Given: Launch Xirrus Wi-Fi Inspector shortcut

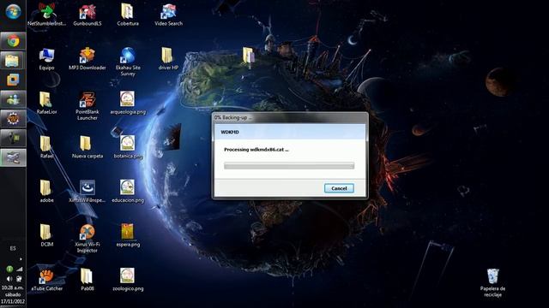Looking at the screenshot, I should pos(87,239).
